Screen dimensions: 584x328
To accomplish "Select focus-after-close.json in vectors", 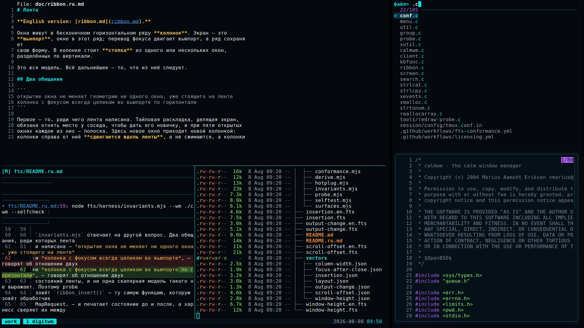I will (x=349, y=270).
